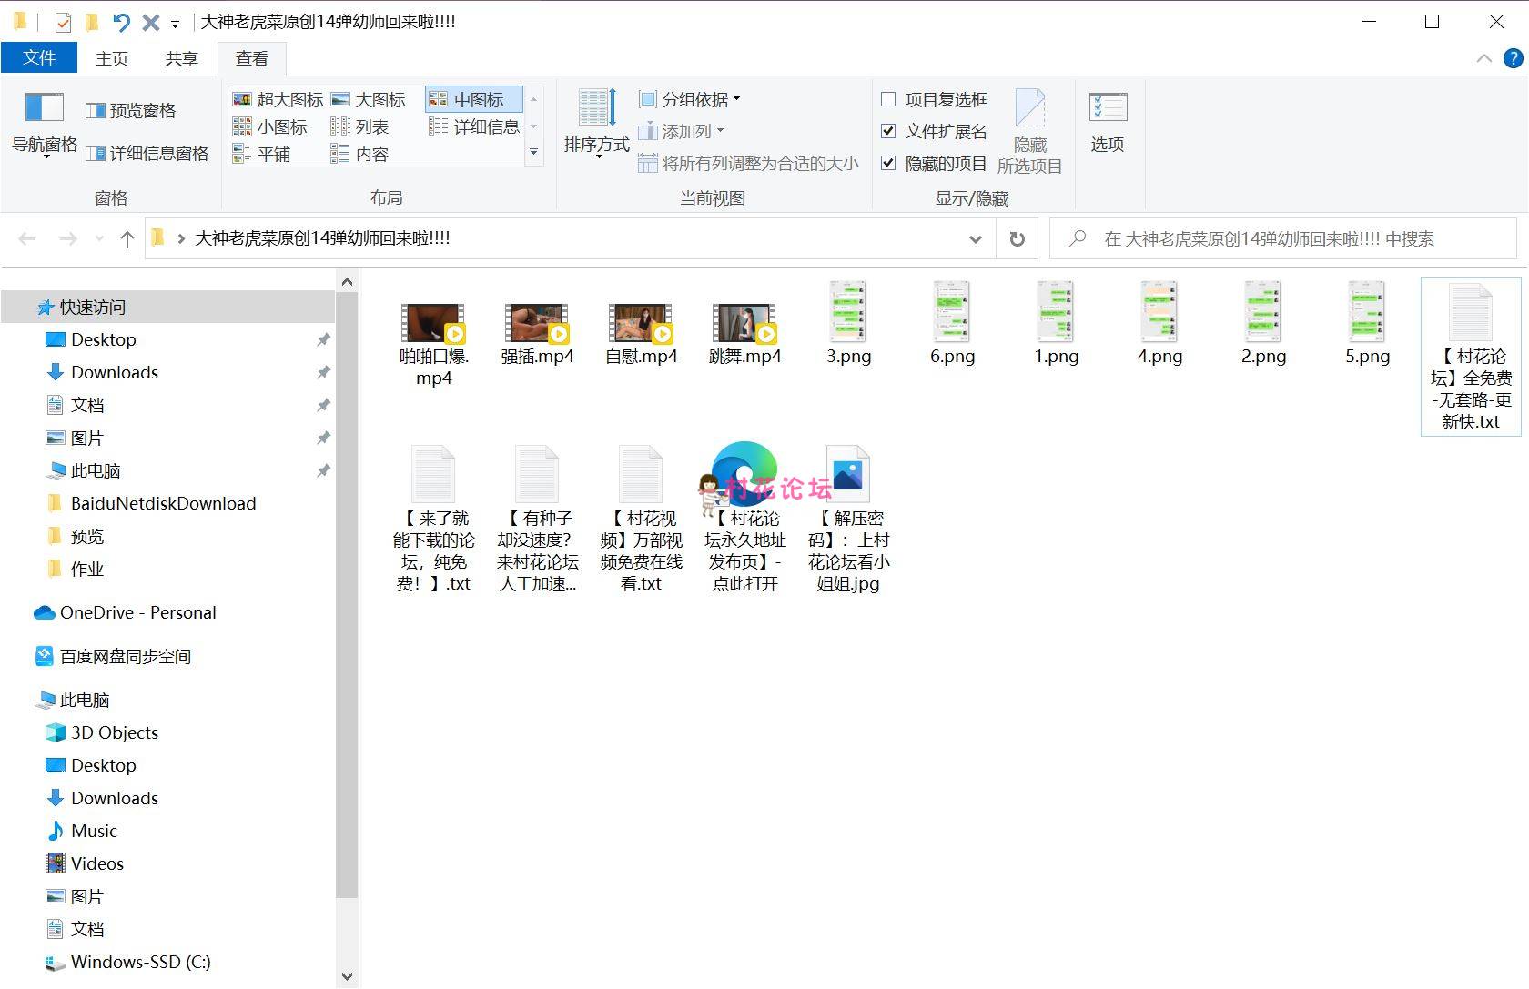Toggle the details pane (详细信息窗格)
This screenshot has width=1529, height=989.
pyautogui.click(x=147, y=154)
